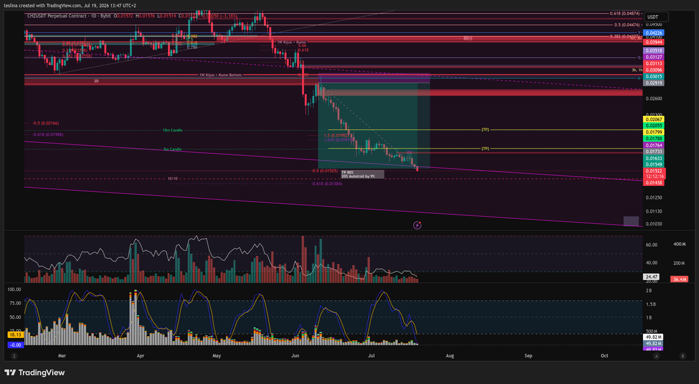Click the 24.47 indicator value label

coord(652,277)
